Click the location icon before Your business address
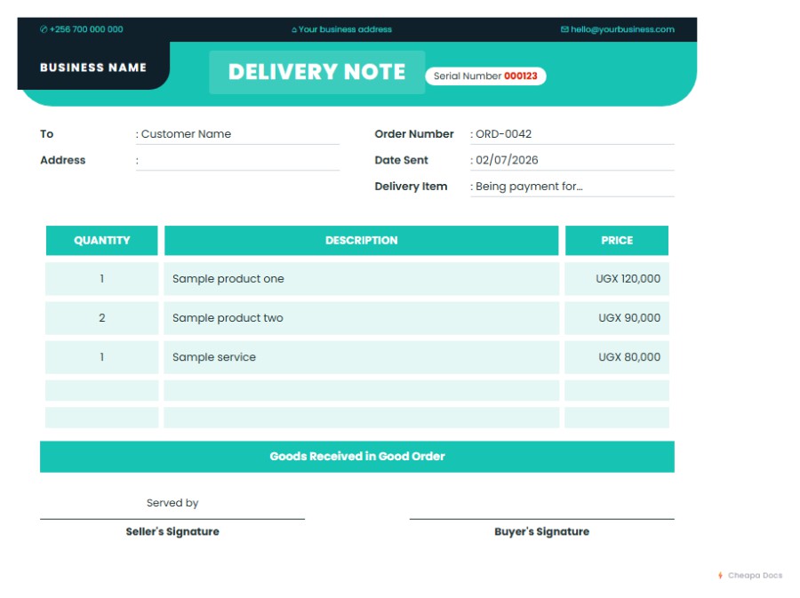This screenshot has height=598, width=800. pyautogui.click(x=294, y=30)
